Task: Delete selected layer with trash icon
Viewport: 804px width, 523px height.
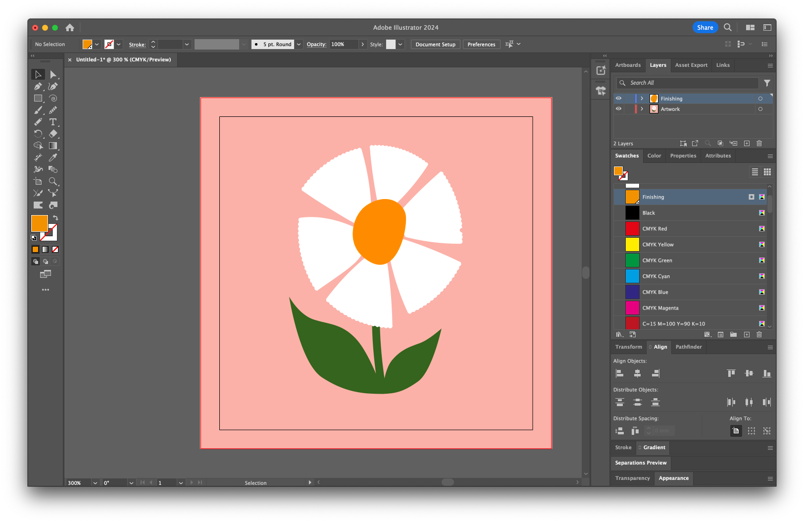Action: click(x=759, y=143)
